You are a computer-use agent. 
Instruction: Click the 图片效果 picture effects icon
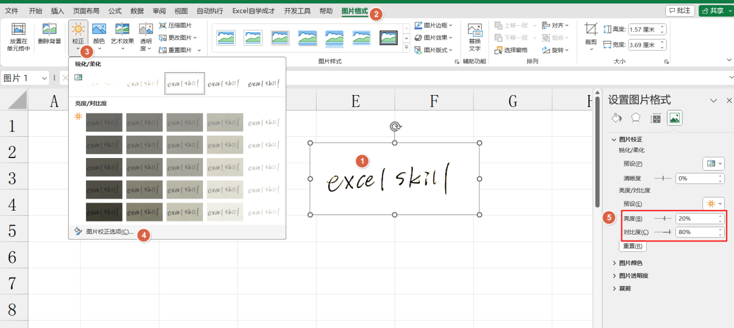click(x=419, y=38)
